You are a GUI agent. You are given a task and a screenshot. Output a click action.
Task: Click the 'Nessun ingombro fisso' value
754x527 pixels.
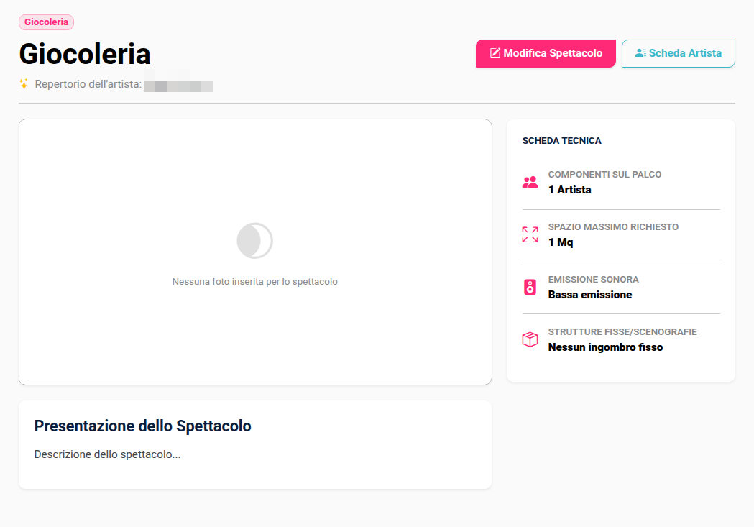pos(605,347)
